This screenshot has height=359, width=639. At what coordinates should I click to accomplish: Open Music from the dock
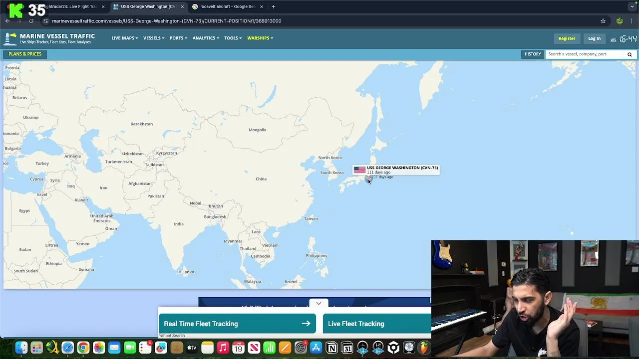tap(223, 348)
